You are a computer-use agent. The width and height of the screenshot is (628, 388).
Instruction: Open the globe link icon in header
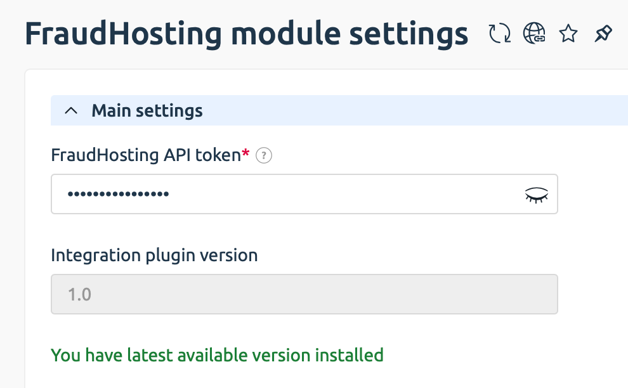click(534, 33)
